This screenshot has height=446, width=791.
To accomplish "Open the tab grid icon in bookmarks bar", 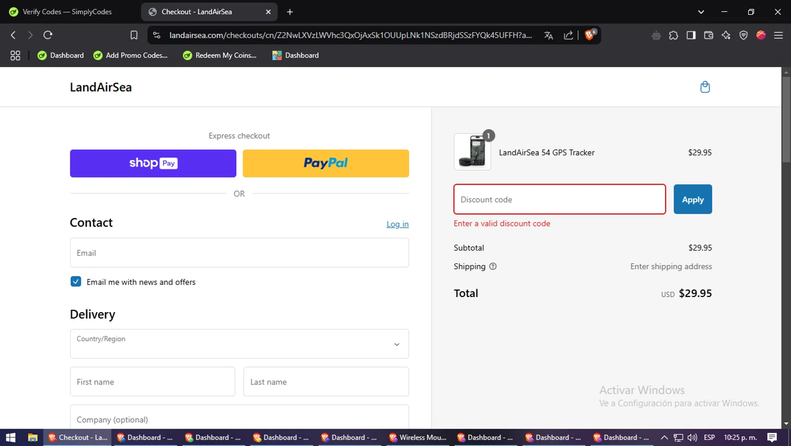I will pyautogui.click(x=15, y=55).
